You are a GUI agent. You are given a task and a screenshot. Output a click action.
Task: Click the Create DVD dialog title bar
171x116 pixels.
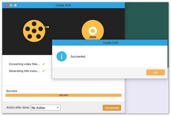point(110,43)
